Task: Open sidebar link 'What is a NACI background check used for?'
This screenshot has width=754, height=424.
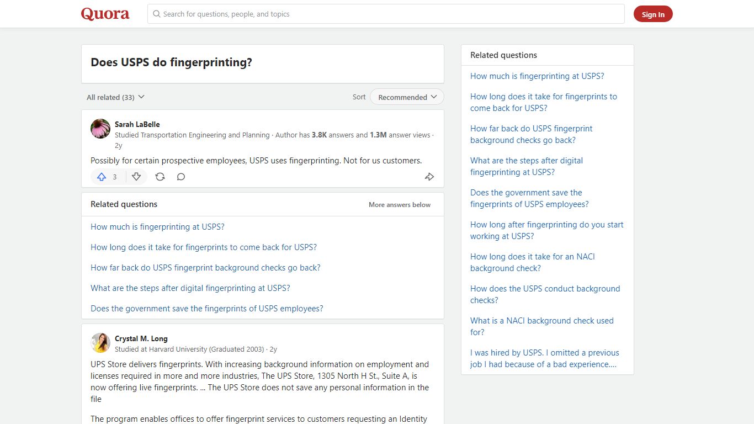Action: point(542,326)
